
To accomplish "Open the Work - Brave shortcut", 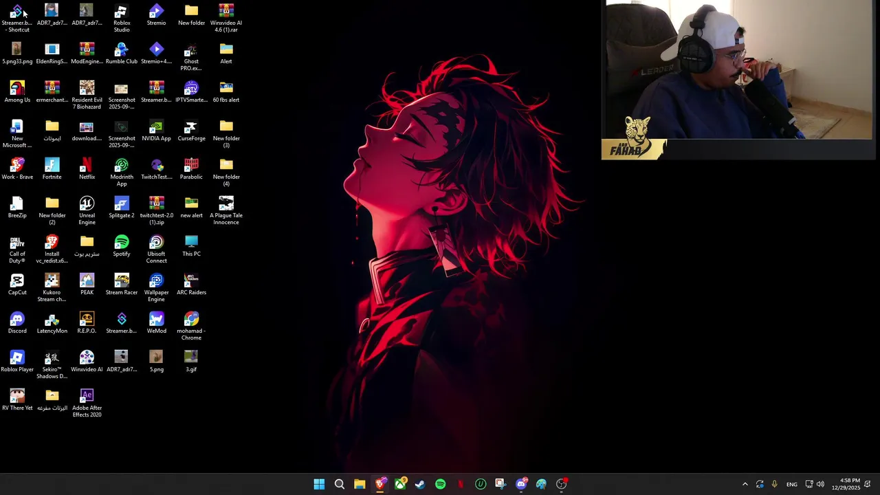I will (x=17, y=169).
